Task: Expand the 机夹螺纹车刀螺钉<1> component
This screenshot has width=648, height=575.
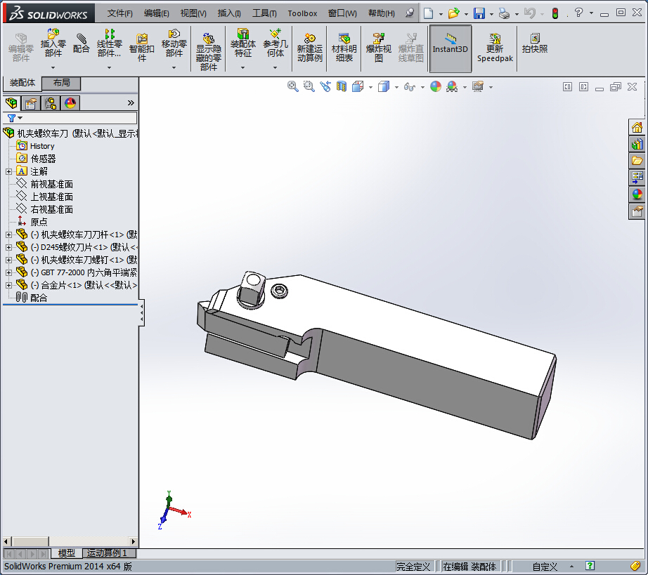Action: pyautogui.click(x=8, y=260)
